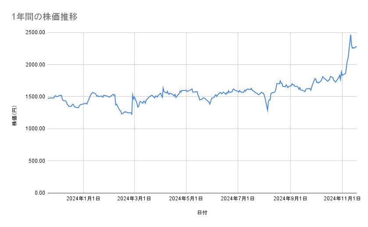Select the 2024年11月1日 date label
This screenshot has height=227, width=368.
coord(341,199)
